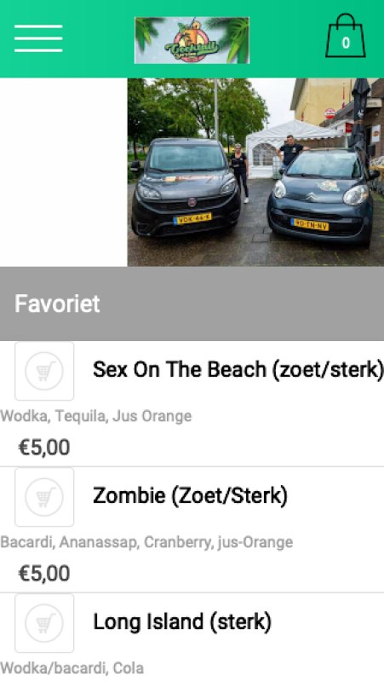Collapse the Favoriet category header
This screenshot has height=682, width=384.
pyautogui.click(x=192, y=303)
